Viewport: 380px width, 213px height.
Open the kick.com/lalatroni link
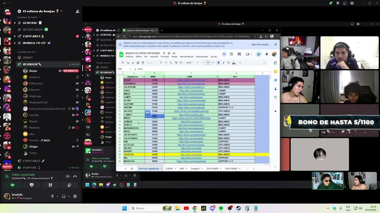191,87
